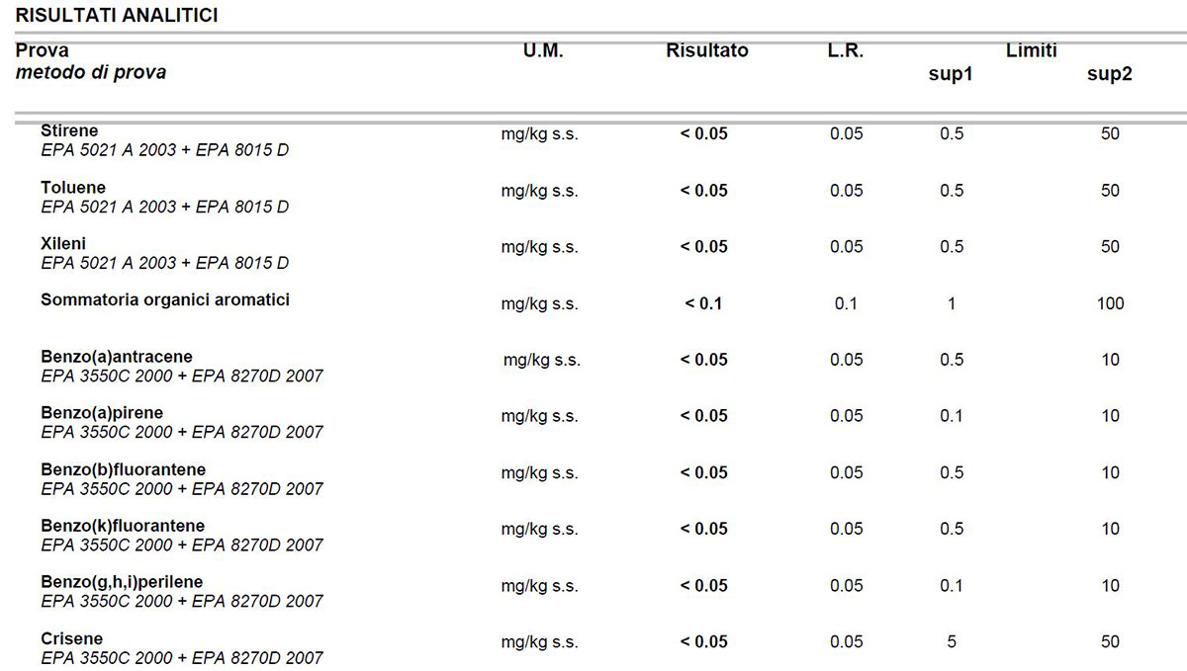1187x671 pixels.
Task: Select the Risultato column header
Action: pyautogui.click(x=707, y=50)
